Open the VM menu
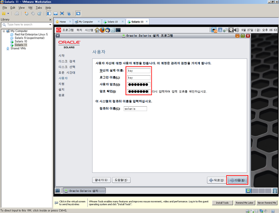Viewport: 279px width, 213px height. (30, 8)
